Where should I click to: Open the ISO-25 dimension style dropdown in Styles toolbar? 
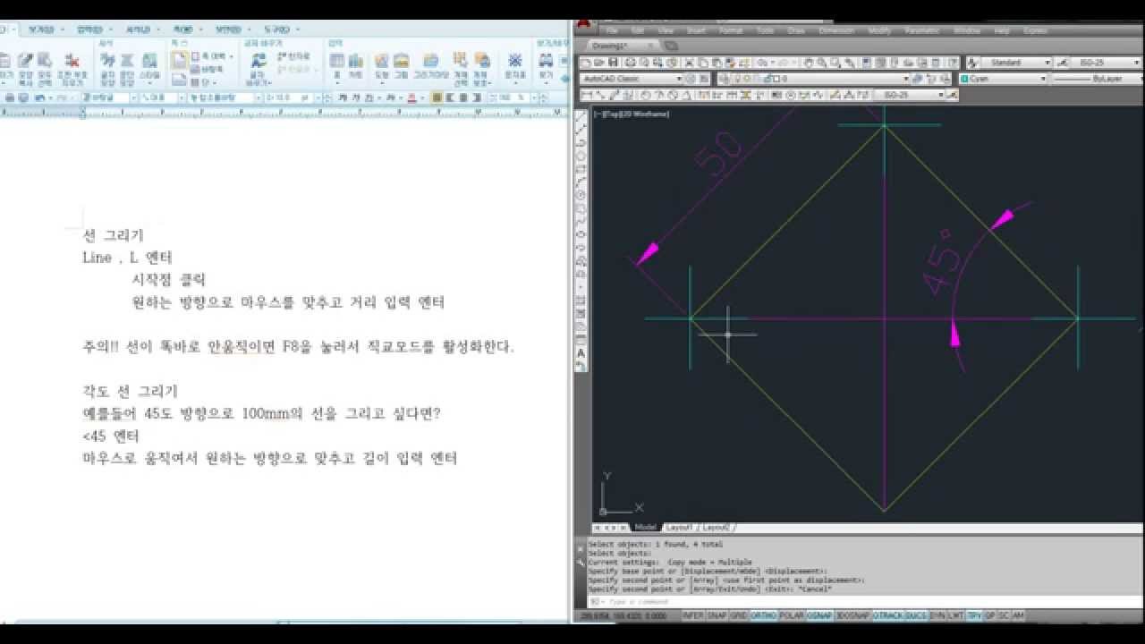point(1106,63)
